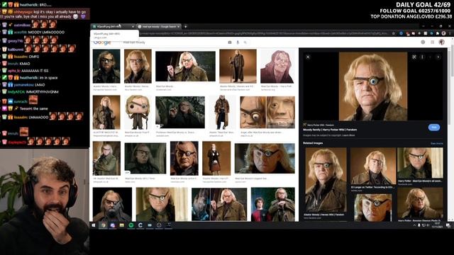Show hidden system tray icons chevron

[x=414, y=225]
